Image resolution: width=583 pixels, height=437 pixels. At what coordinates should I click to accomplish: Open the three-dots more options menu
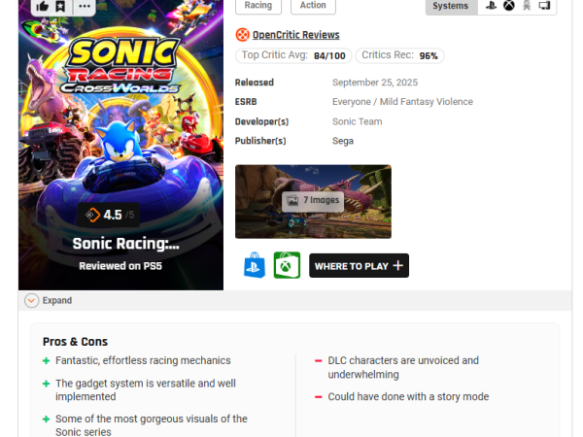(85, 6)
